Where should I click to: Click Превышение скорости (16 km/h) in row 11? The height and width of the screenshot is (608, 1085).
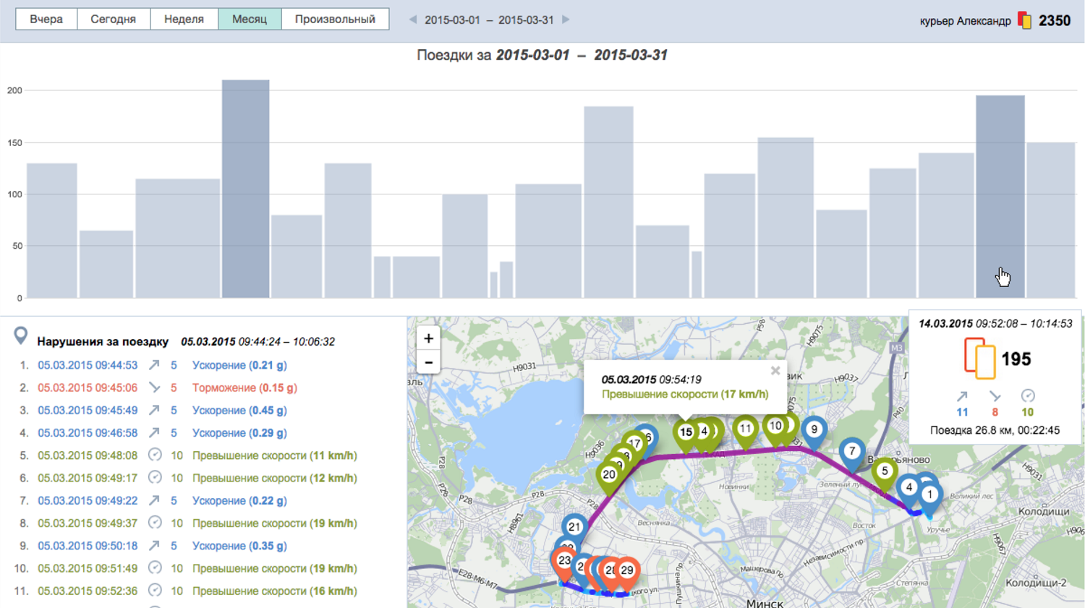point(275,591)
